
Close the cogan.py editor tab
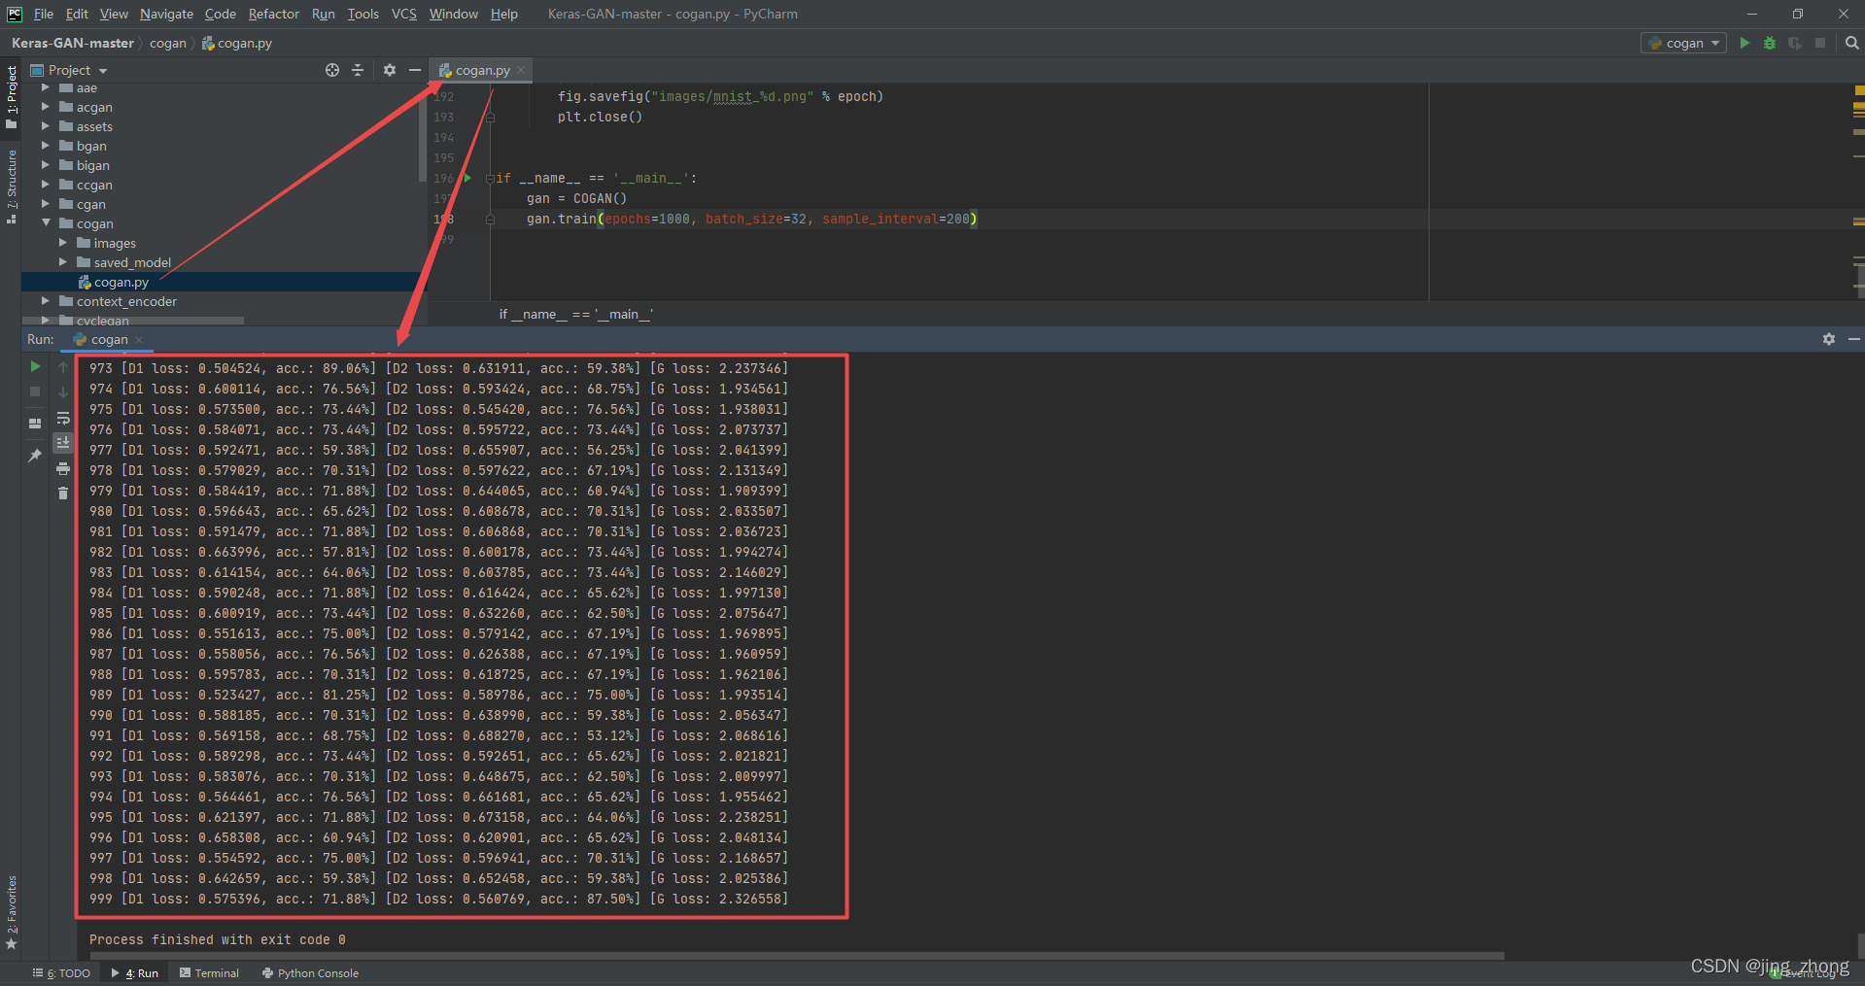pyautogui.click(x=521, y=70)
